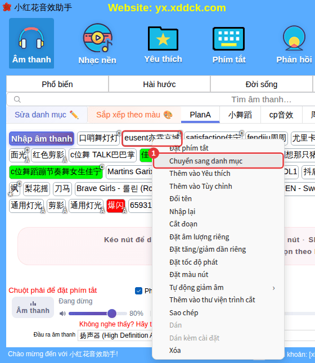Click the Nhập âm thanh import button
Image resolution: width=315 pixels, height=363 pixels.
(x=42, y=139)
